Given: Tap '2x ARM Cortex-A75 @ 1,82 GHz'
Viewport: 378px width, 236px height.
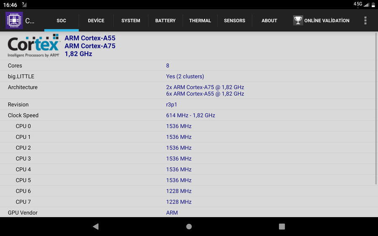Looking at the screenshot, I should pos(205,87).
